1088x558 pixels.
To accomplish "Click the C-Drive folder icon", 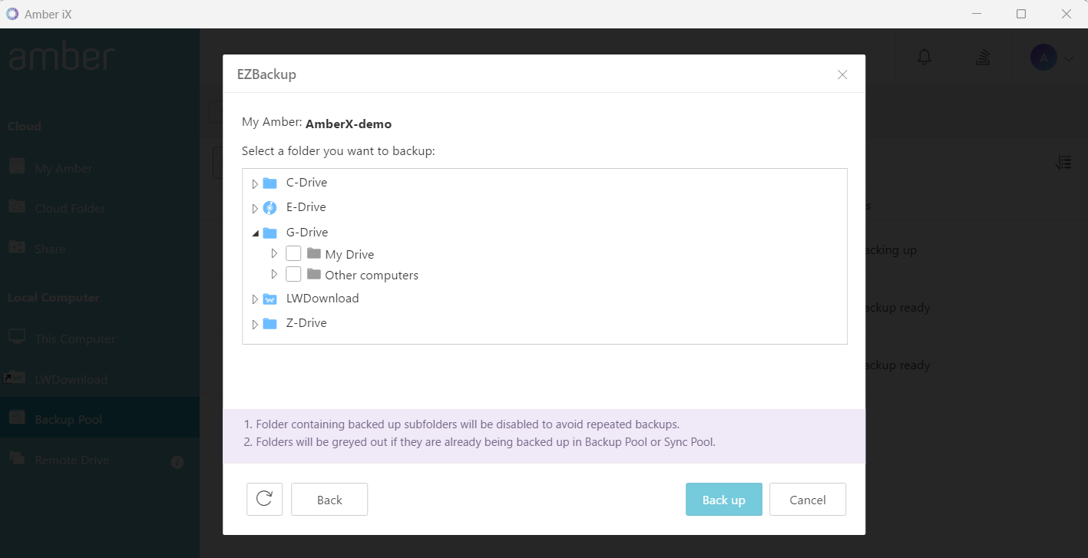I will [270, 183].
